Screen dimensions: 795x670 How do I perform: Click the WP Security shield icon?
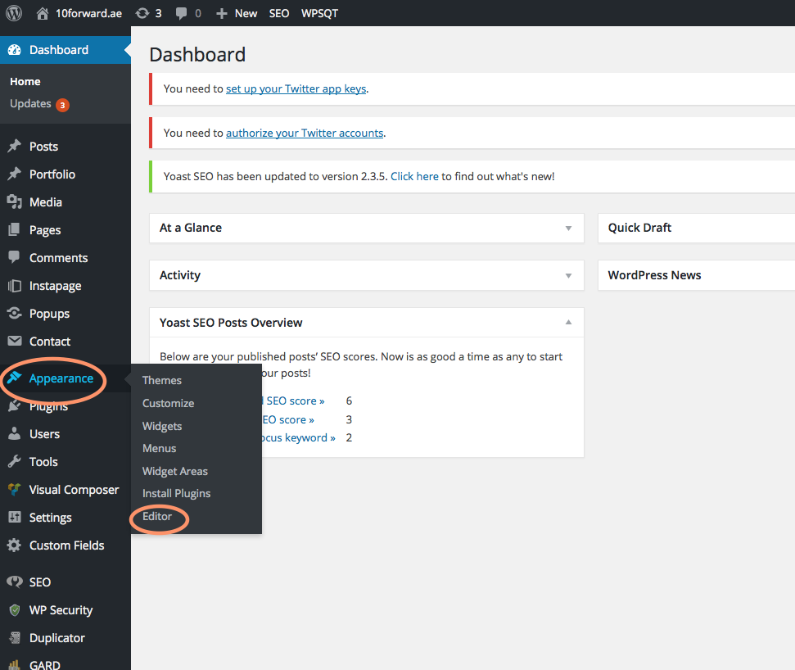click(14, 609)
